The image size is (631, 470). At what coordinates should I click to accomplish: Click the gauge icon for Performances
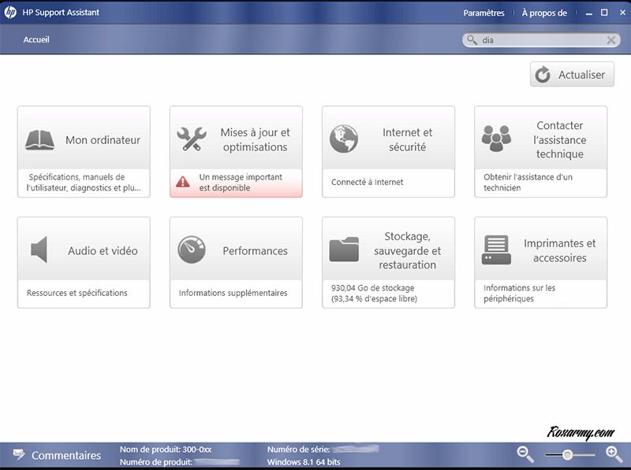(192, 250)
